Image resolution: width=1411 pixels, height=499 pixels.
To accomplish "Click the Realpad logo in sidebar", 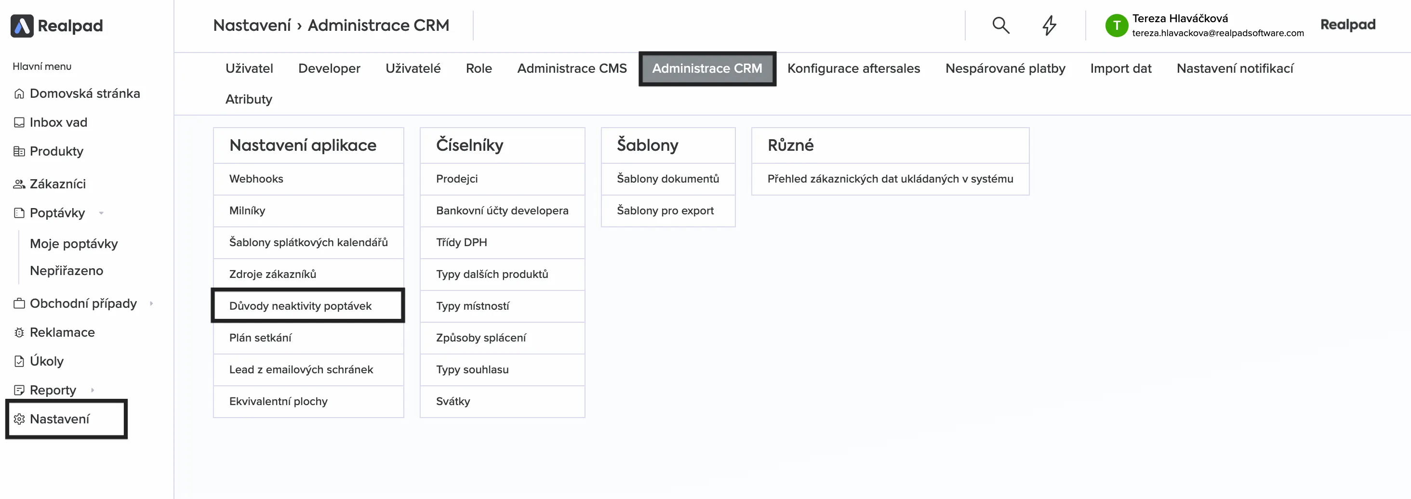I will [x=57, y=26].
